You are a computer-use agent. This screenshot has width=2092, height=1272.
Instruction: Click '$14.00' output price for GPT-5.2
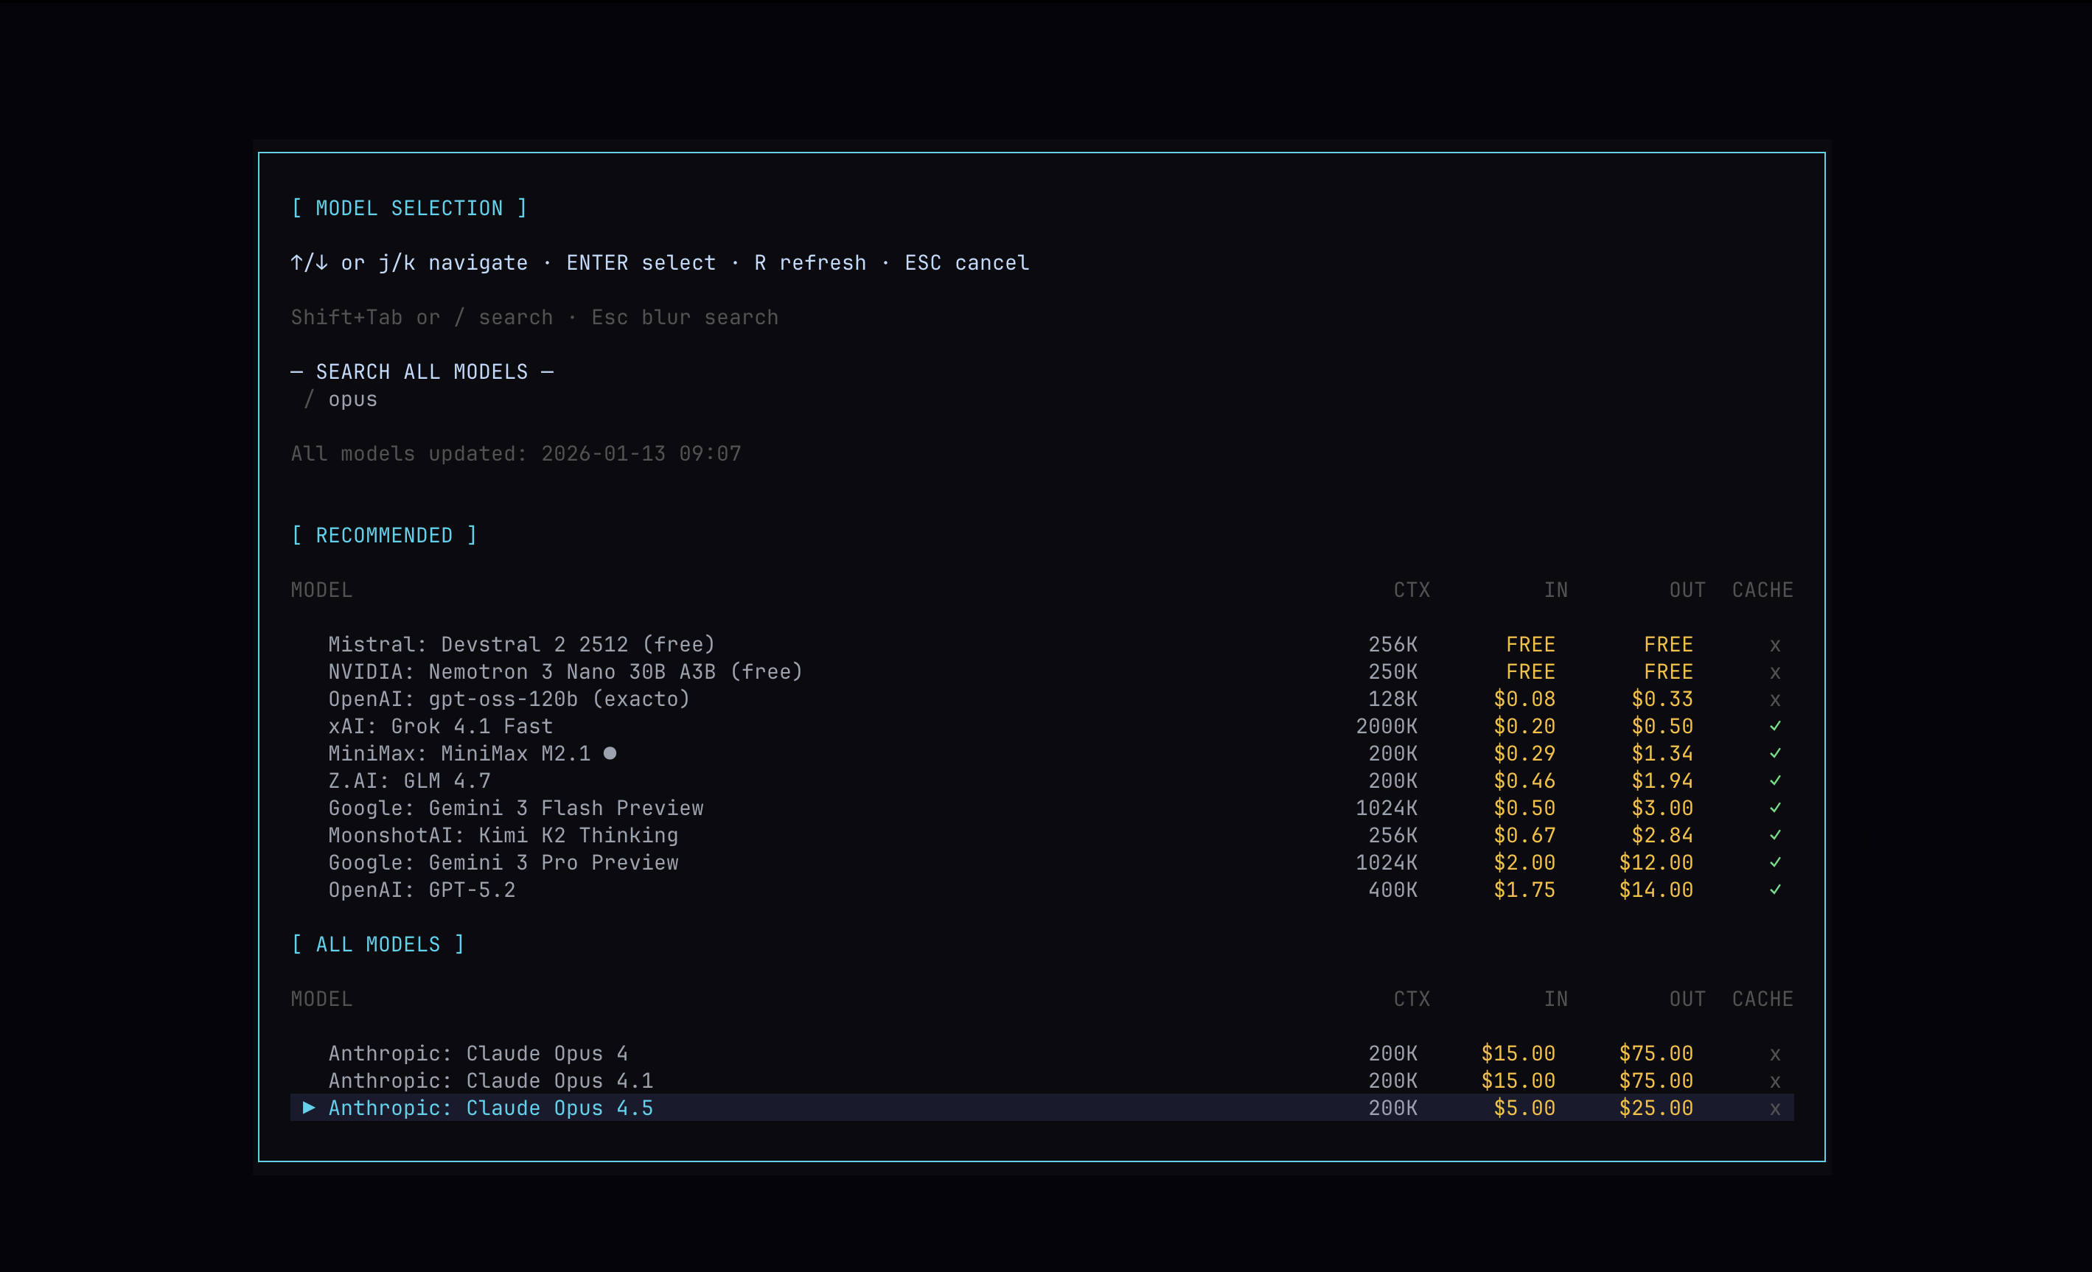(1656, 890)
